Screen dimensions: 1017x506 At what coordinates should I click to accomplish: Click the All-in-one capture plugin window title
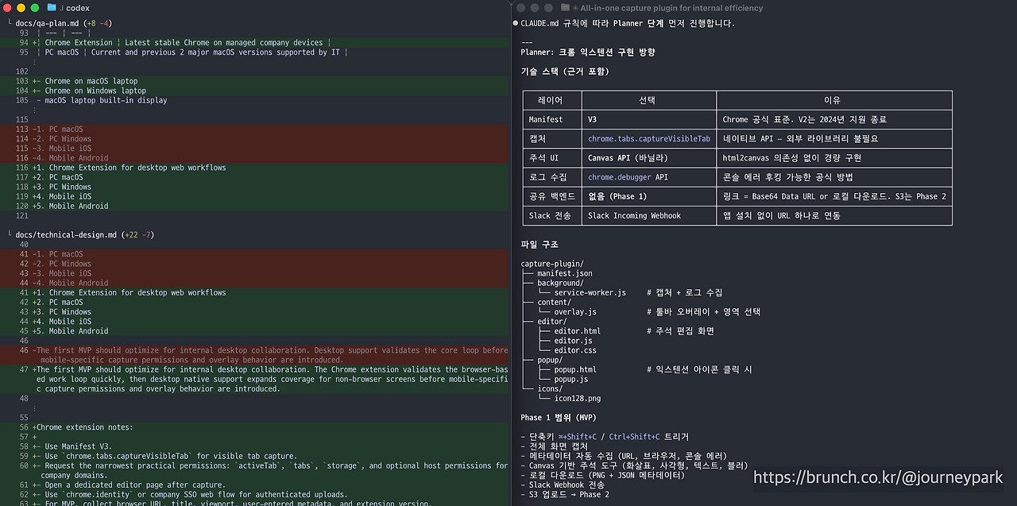[x=671, y=8]
